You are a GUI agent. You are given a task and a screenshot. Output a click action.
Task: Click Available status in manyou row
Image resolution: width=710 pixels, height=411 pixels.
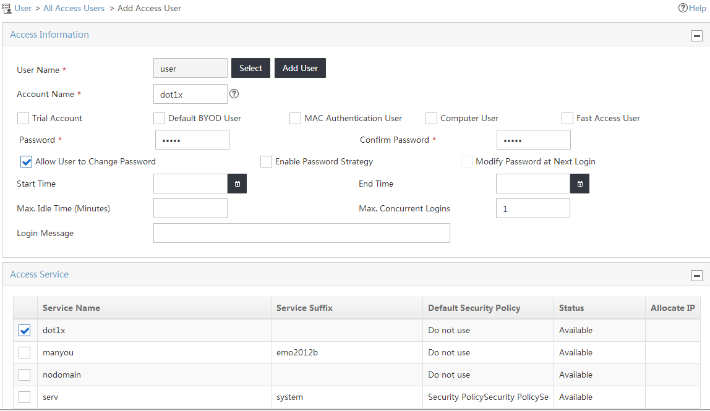(x=576, y=353)
